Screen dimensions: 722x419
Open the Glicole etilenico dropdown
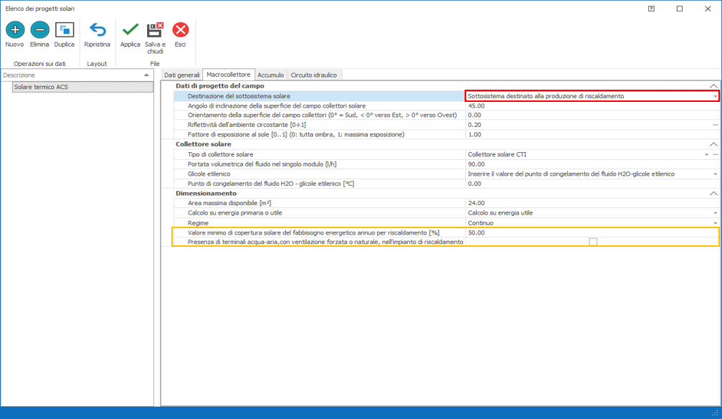click(715, 174)
